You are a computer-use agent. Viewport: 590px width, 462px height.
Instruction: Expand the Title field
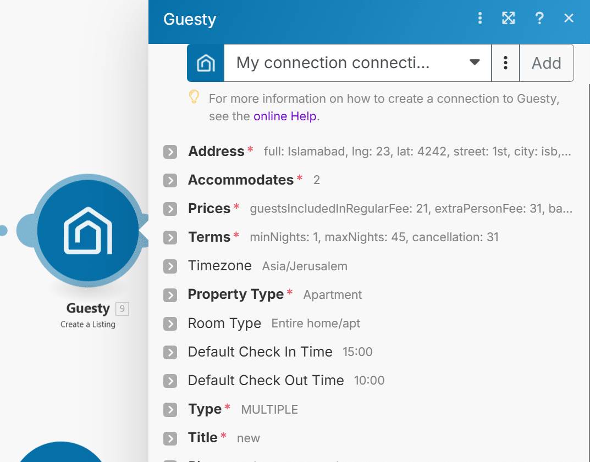pyautogui.click(x=170, y=438)
